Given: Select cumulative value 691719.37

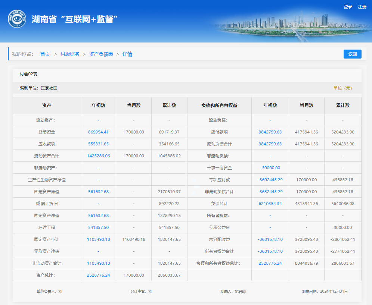Looking at the screenshot, I should pyautogui.click(x=169, y=132).
